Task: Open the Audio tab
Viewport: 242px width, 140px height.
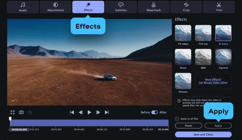Action: coord(23,7)
